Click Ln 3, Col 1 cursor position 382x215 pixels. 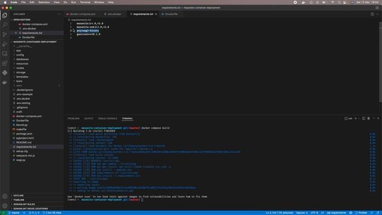pyautogui.click(x=279, y=213)
